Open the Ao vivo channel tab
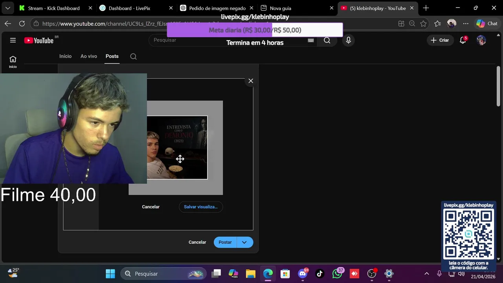 click(89, 56)
